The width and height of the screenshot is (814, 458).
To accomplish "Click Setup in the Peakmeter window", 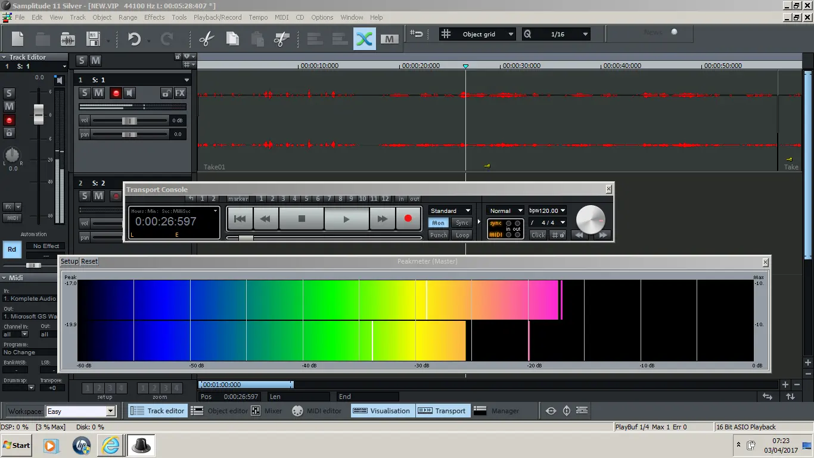I will 69,261.
